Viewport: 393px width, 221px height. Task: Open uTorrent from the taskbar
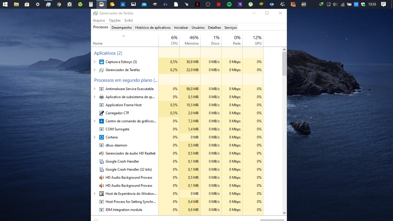pos(251,4)
